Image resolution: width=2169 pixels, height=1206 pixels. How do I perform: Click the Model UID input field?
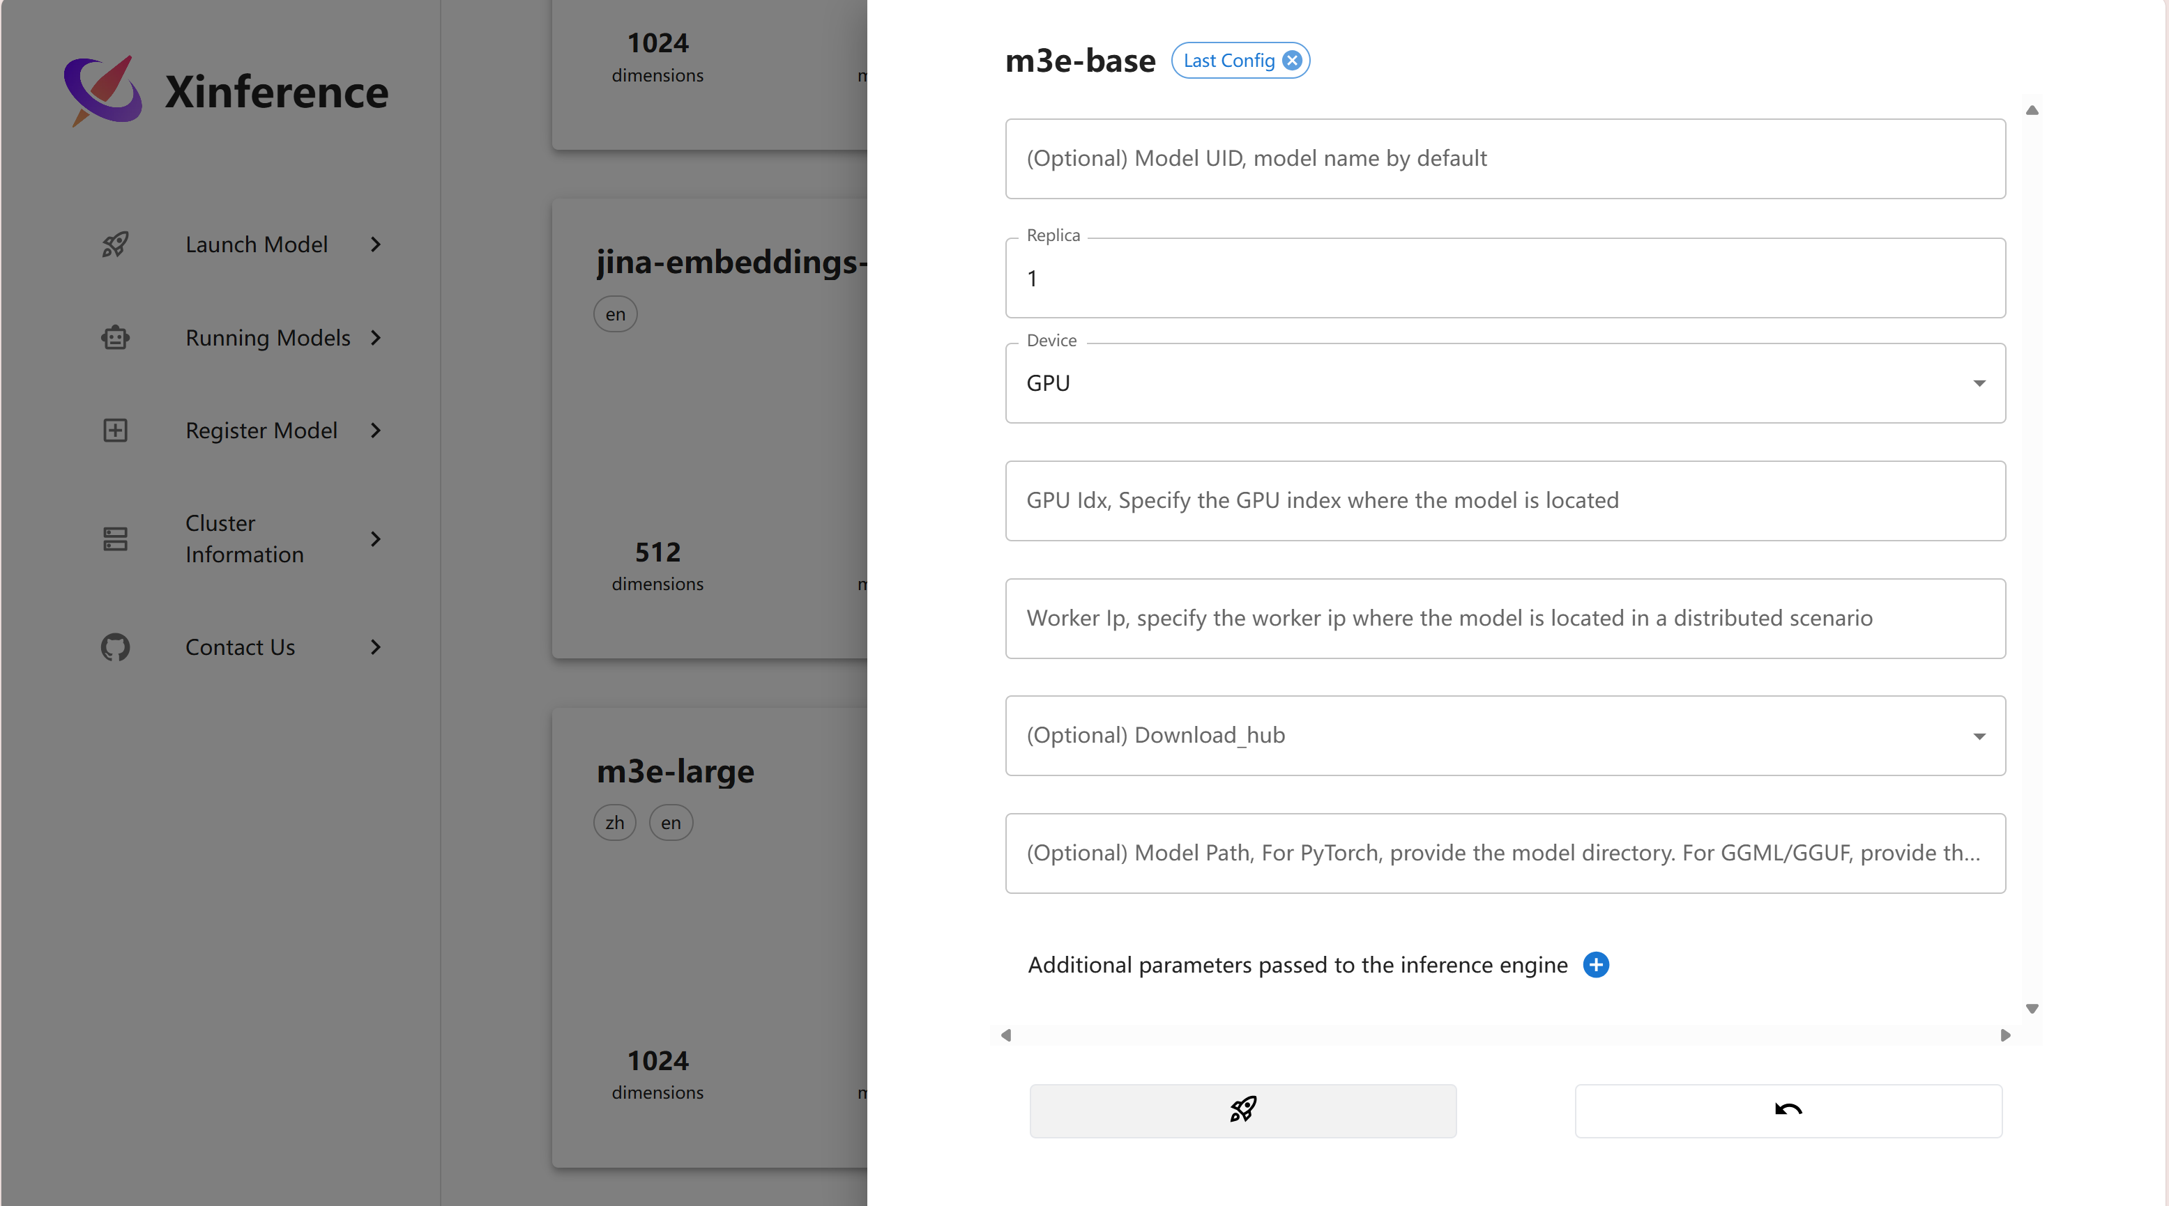click(x=1505, y=159)
